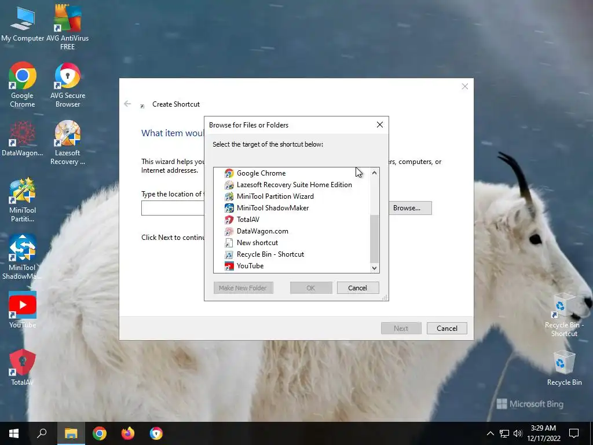Show hidden tray icons
Viewport: 593px width, 445px height.
pyautogui.click(x=490, y=433)
